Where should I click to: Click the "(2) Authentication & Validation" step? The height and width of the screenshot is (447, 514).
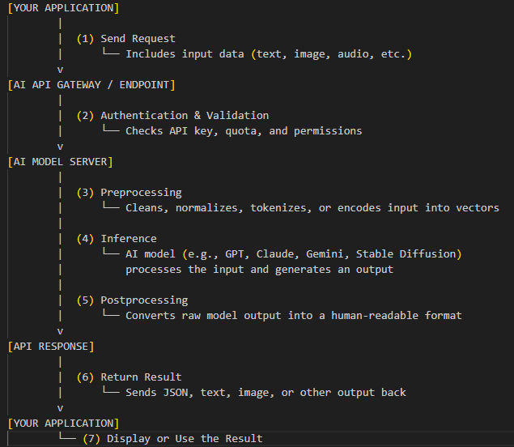172,116
